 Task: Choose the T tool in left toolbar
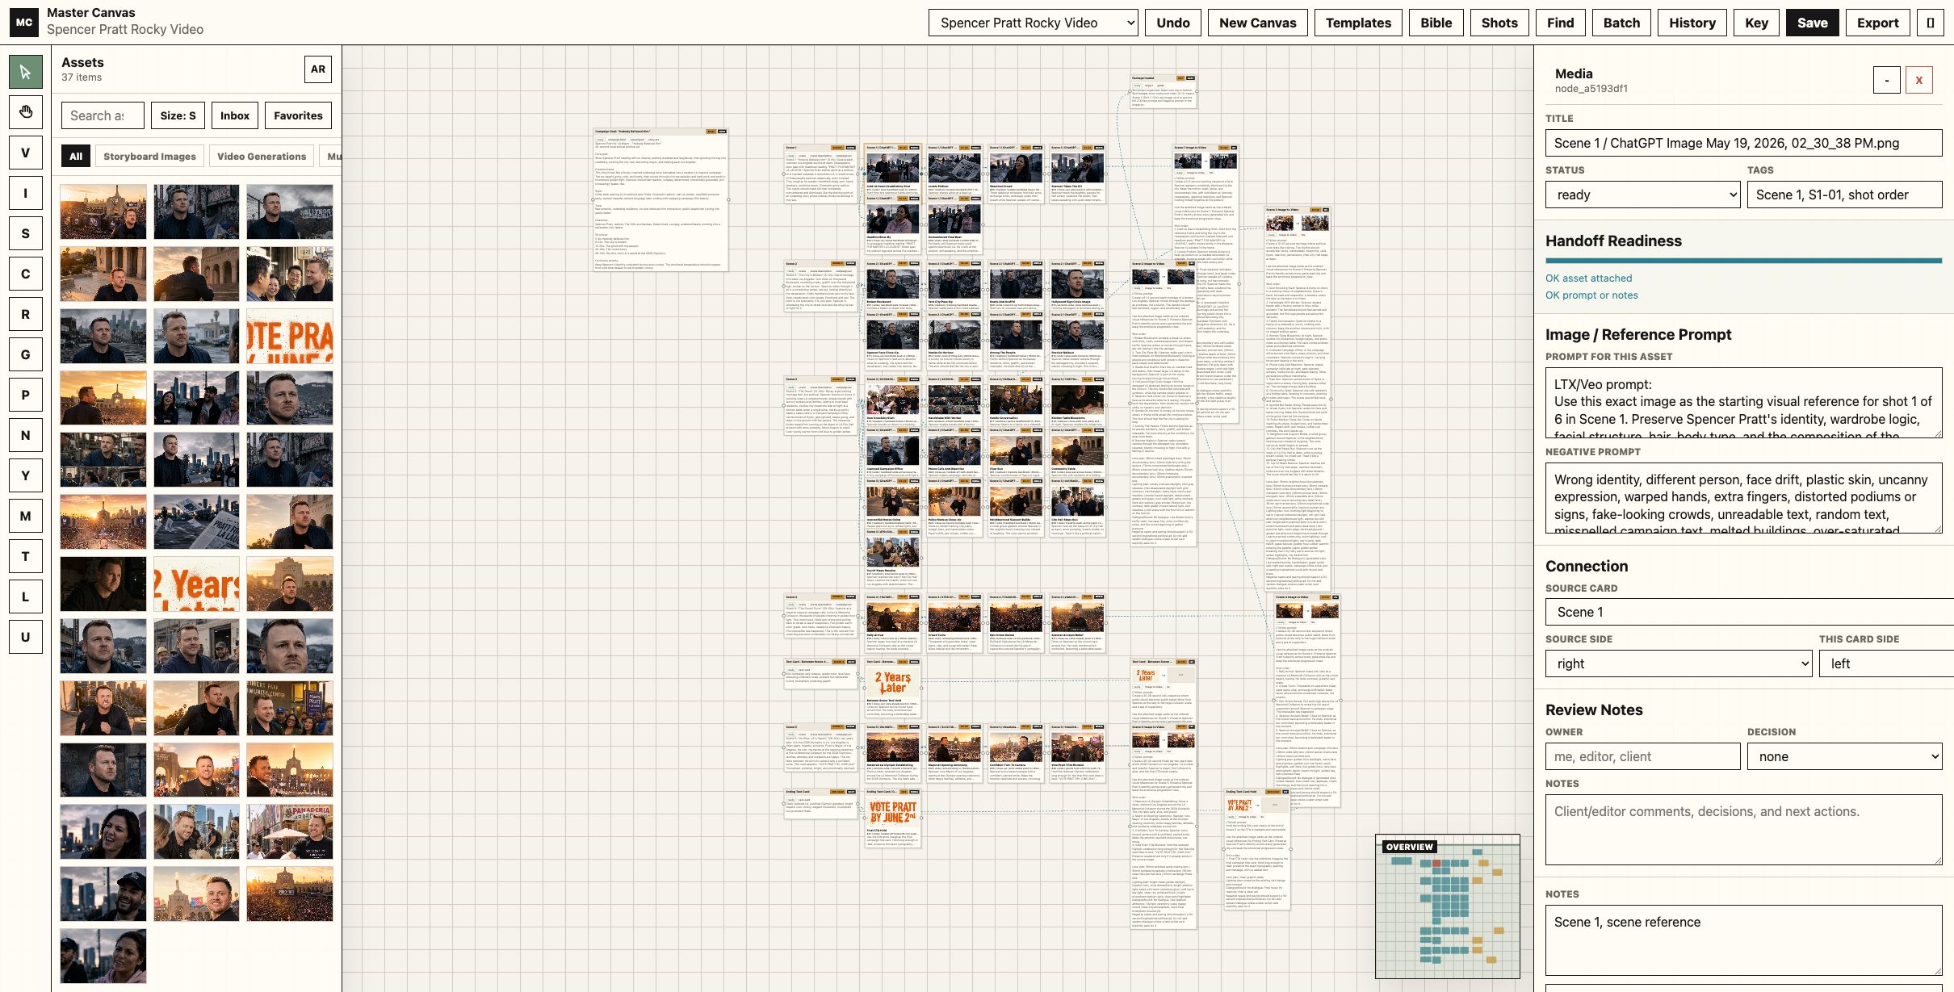(x=25, y=556)
